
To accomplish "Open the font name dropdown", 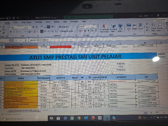I will click(x=25, y=28).
